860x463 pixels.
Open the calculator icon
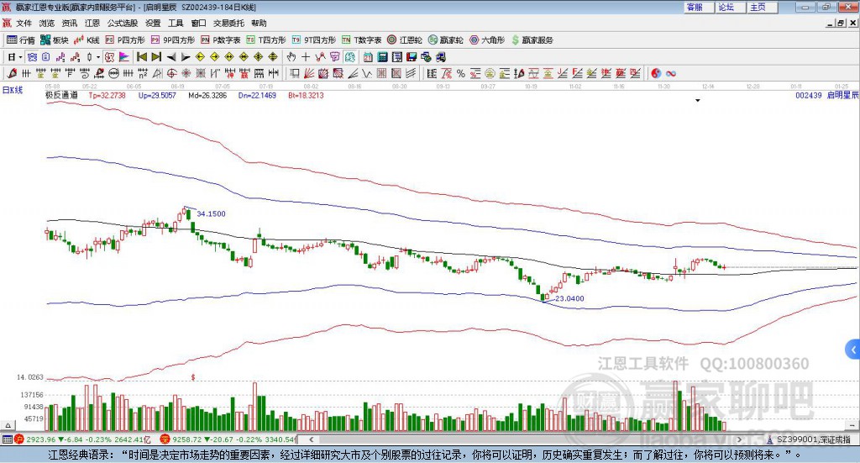382,56
